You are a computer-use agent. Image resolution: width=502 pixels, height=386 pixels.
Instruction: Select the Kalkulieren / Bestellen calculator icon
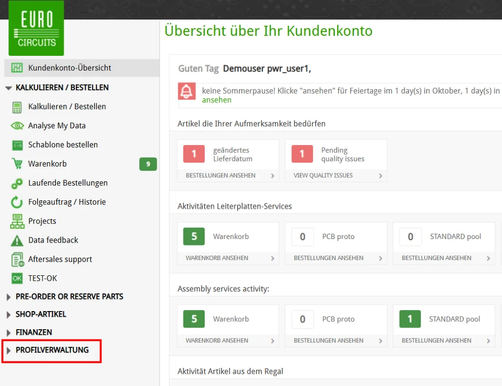[16, 106]
